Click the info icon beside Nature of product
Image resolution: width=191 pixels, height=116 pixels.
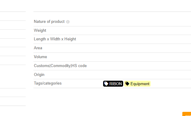pyautogui.click(x=68, y=22)
